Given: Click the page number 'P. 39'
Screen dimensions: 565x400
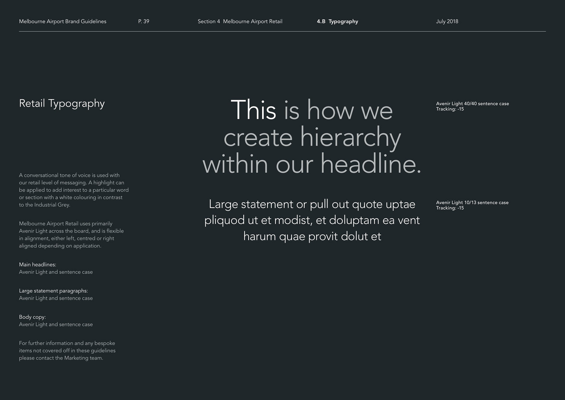Looking at the screenshot, I should 144,22.
